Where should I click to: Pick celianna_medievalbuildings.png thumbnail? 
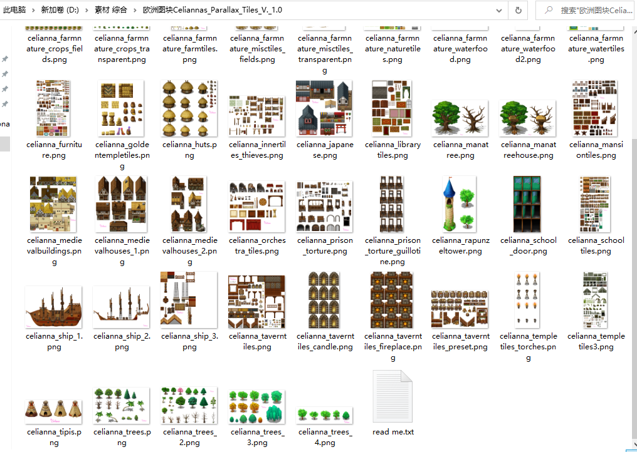tap(53, 204)
